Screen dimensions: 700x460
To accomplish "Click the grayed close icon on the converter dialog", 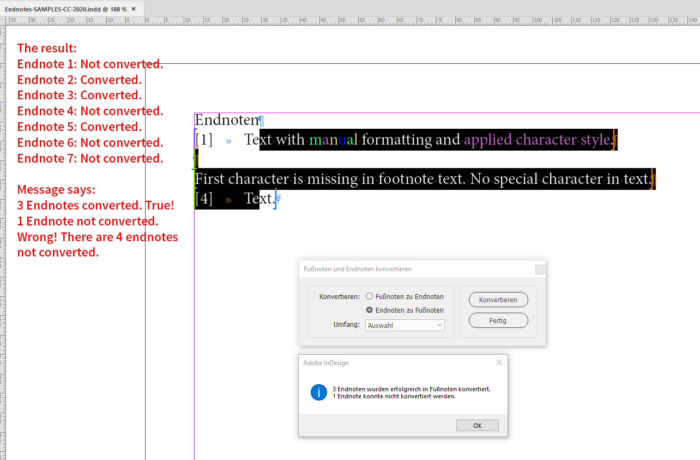I will (539, 270).
